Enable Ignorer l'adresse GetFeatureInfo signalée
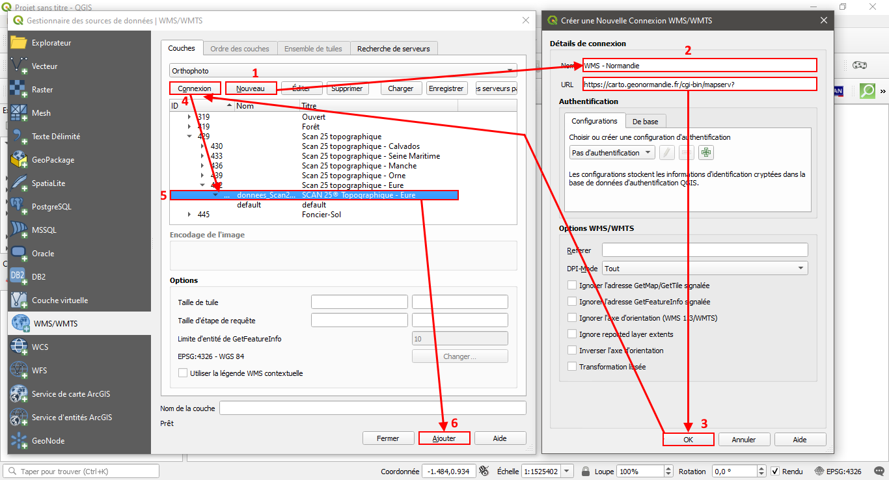This screenshot has width=889, height=480. (572, 301)
